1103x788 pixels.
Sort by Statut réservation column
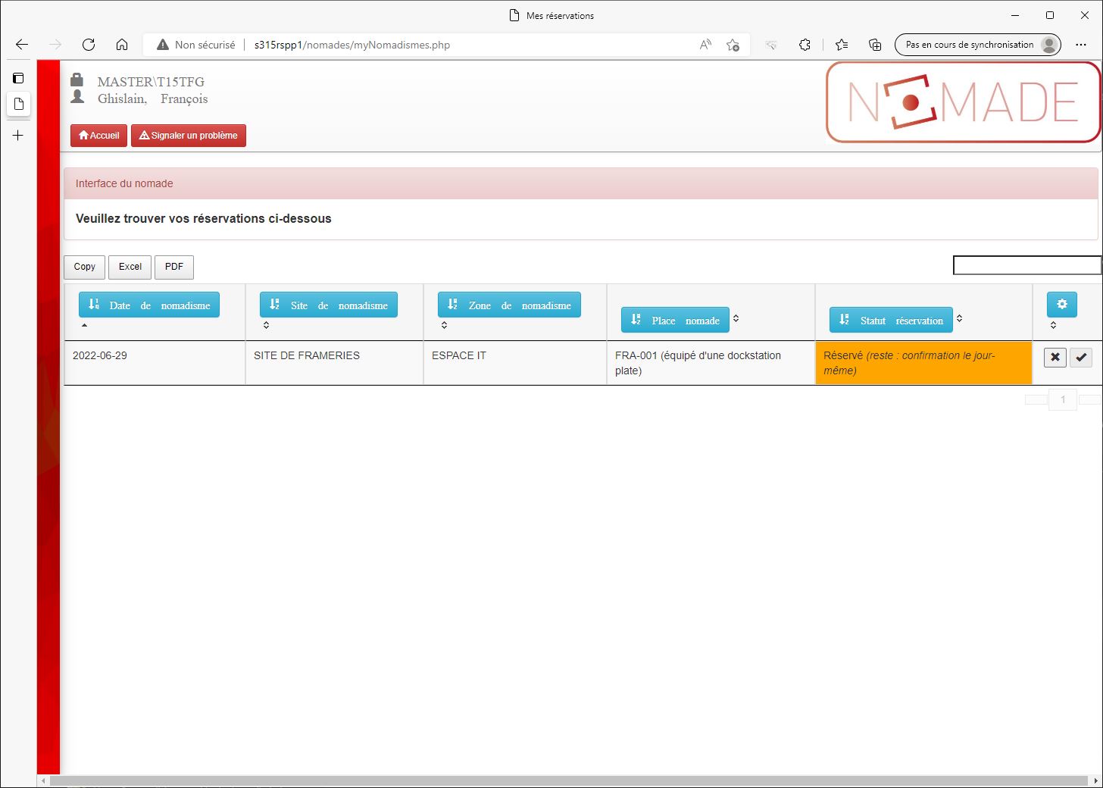pyautogui.click(x=890, y=321)
